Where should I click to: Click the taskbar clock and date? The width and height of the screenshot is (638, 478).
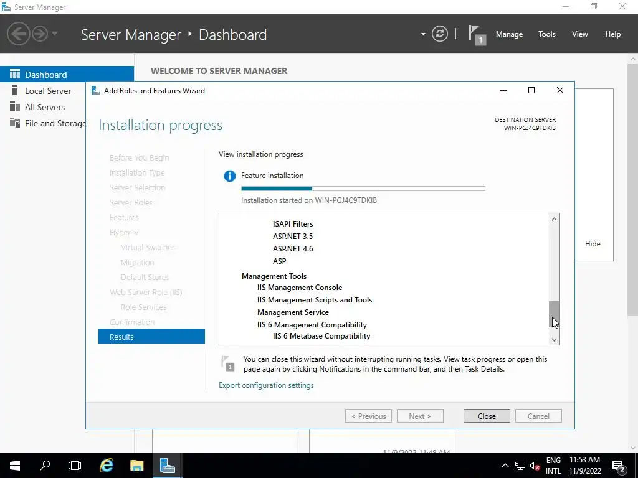click(x=584, y=466)
